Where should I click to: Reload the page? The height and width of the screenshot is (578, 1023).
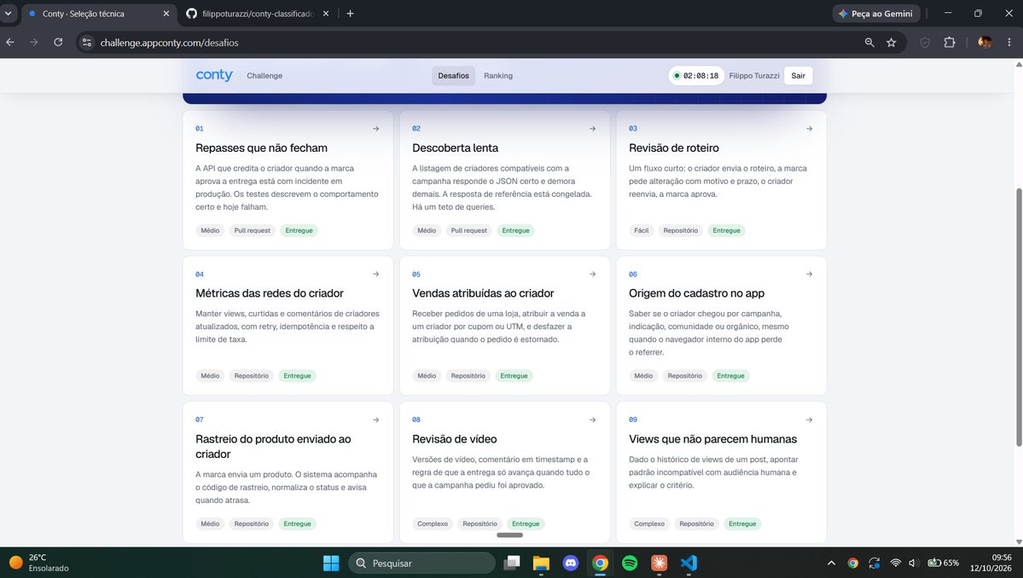[58, 43]
